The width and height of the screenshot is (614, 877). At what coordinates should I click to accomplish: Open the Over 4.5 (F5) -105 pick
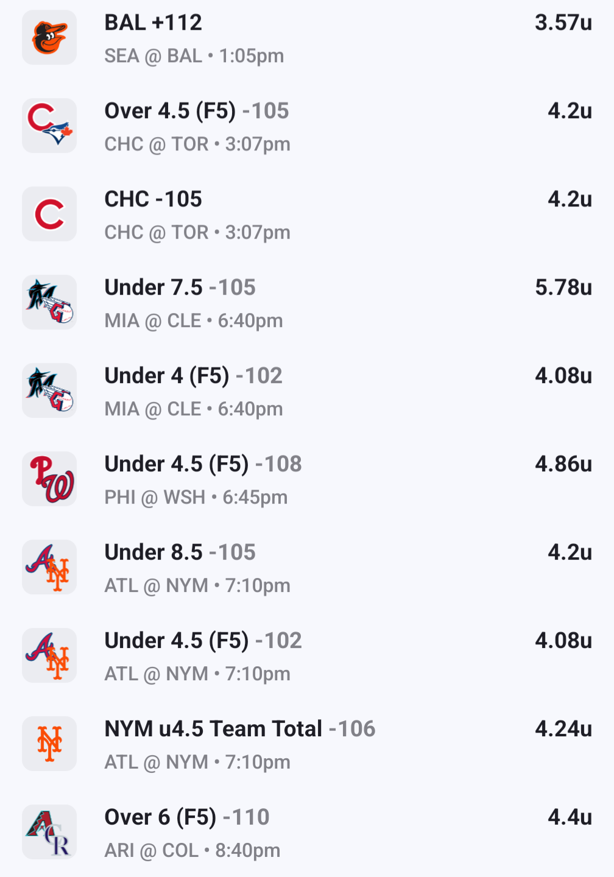point(196,111)
